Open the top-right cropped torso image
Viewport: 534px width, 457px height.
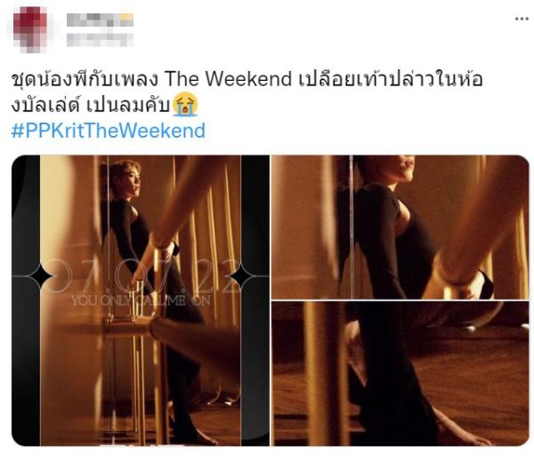tap(400, 227)
